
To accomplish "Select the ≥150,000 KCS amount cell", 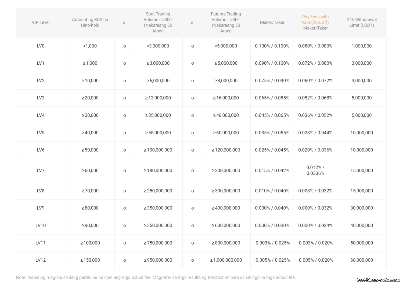I will [x=90, y=260].
